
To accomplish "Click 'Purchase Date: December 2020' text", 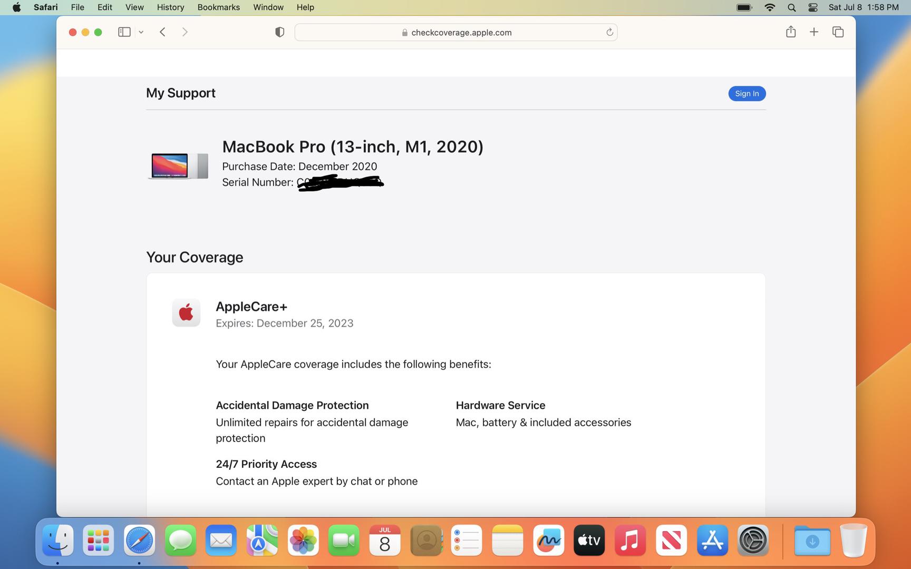I will click(x=299, y=166).
